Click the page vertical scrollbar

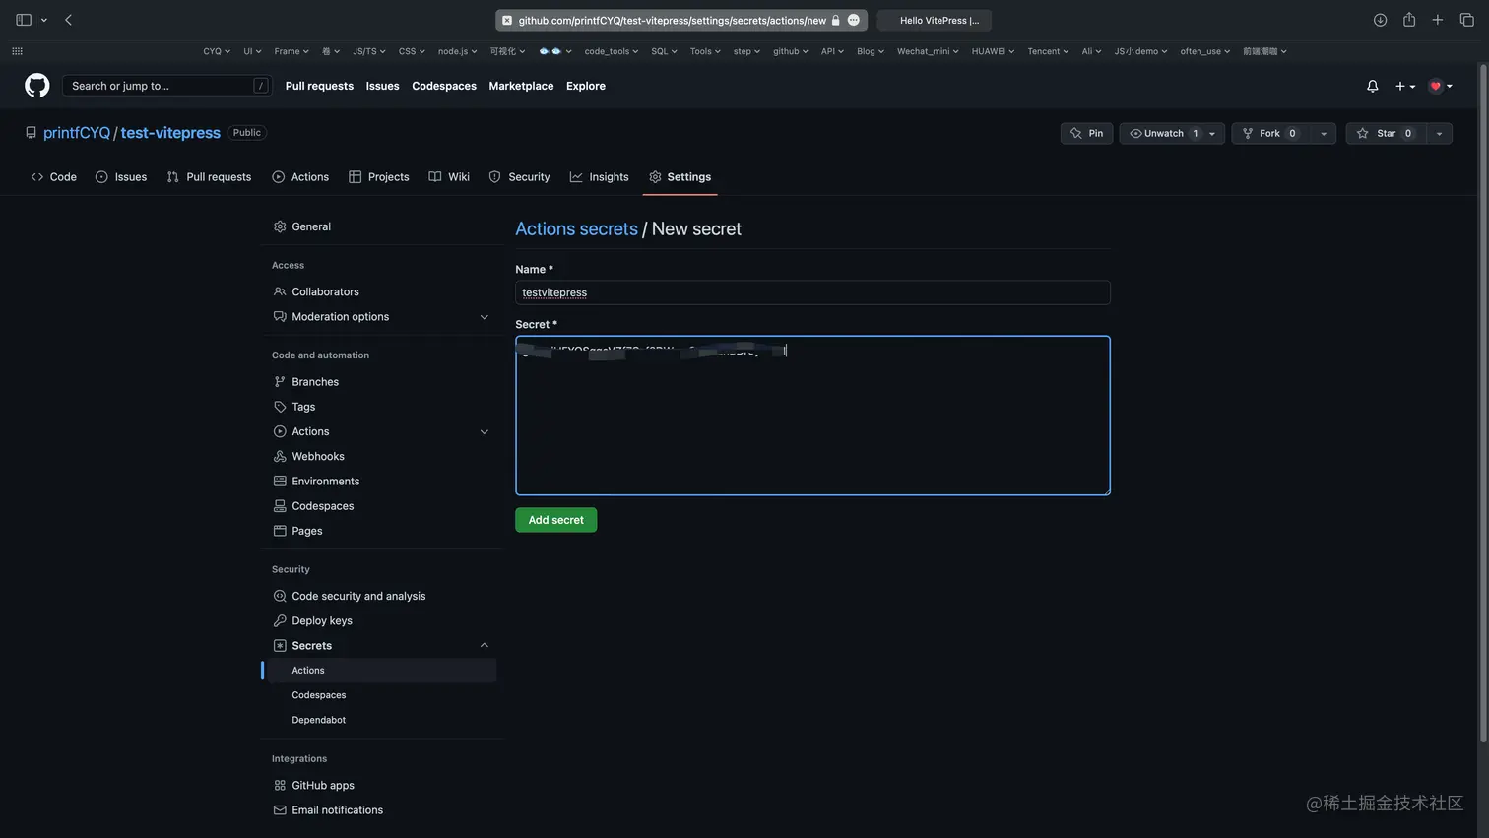1483,404
